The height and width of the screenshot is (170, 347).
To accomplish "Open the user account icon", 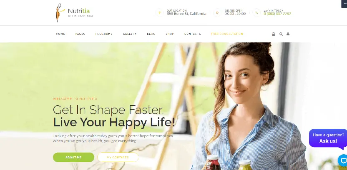I will pyautogui.click(x=288, y=34).
